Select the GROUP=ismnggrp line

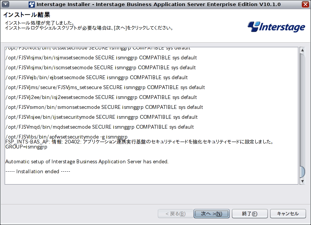point(26,147)
